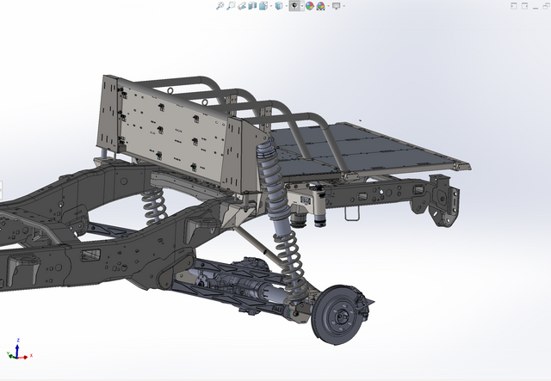Click the Zoom to Fit magnifier icon

coord(220,5)
